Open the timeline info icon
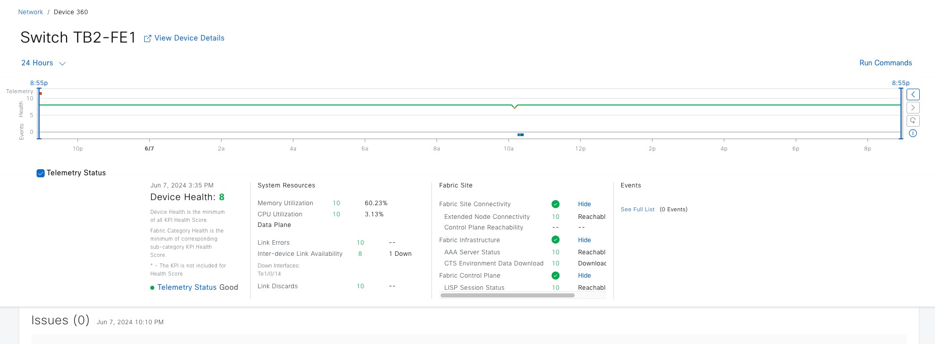The width and height of the screenshot is (935, 344). coord(913,133)
